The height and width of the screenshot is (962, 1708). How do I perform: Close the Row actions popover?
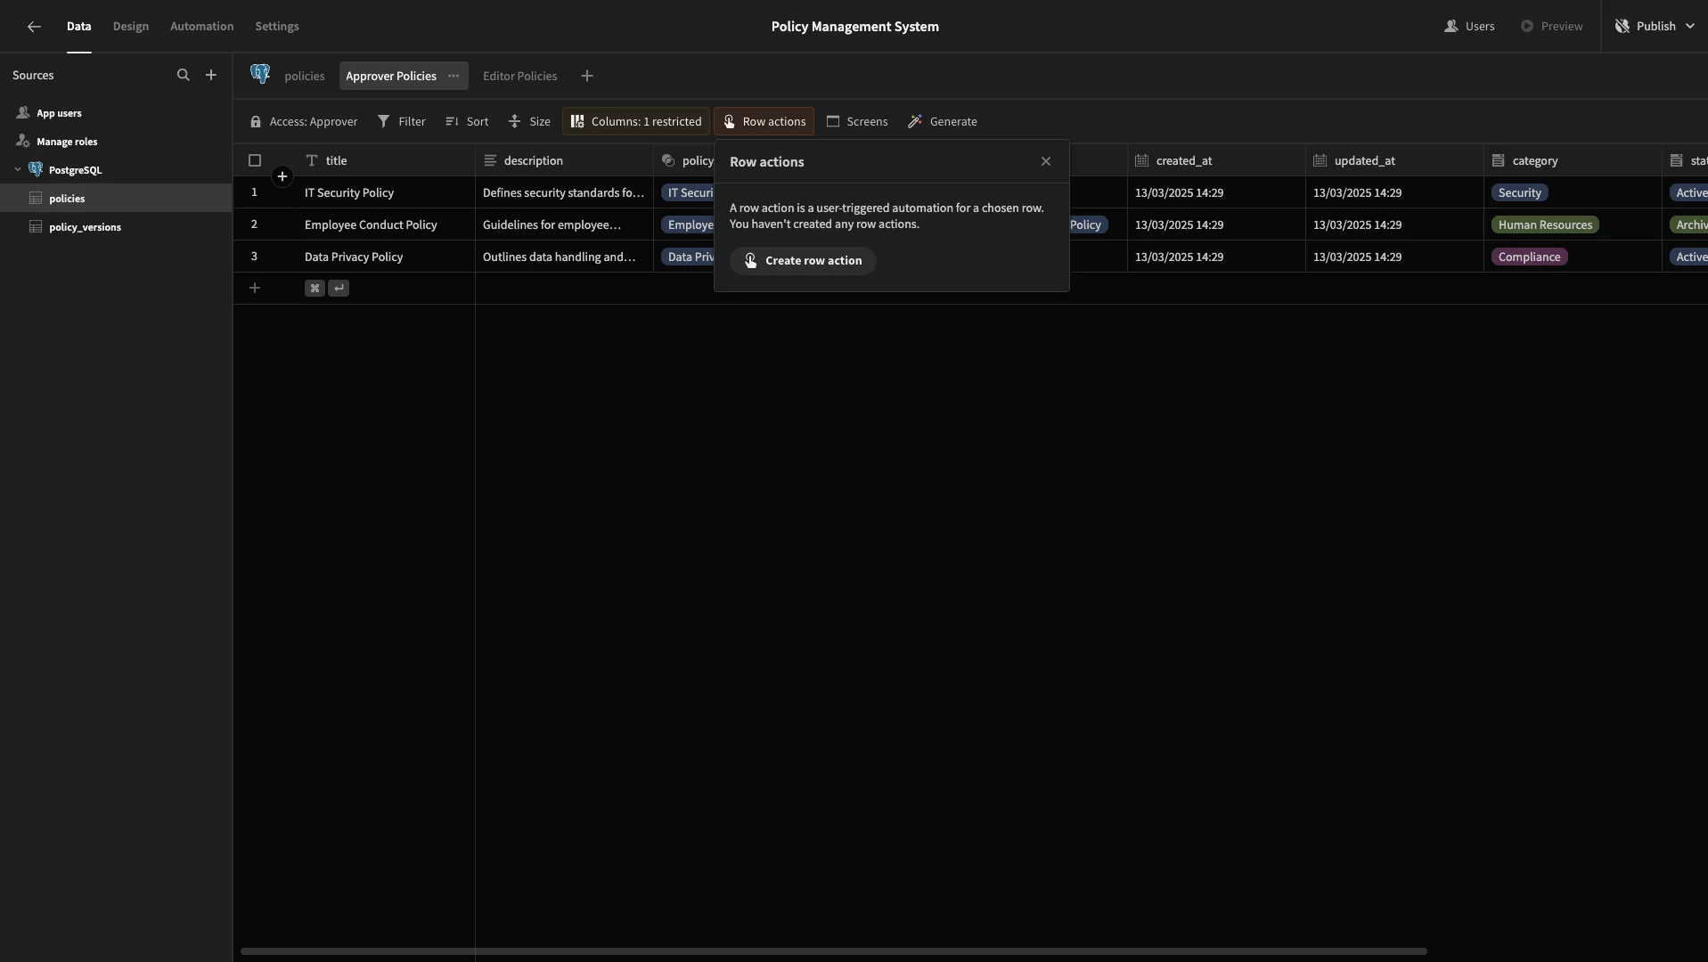click(x=1046, y=161)
